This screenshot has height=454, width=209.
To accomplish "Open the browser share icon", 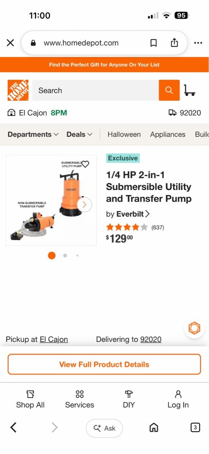I will [174, 43].
